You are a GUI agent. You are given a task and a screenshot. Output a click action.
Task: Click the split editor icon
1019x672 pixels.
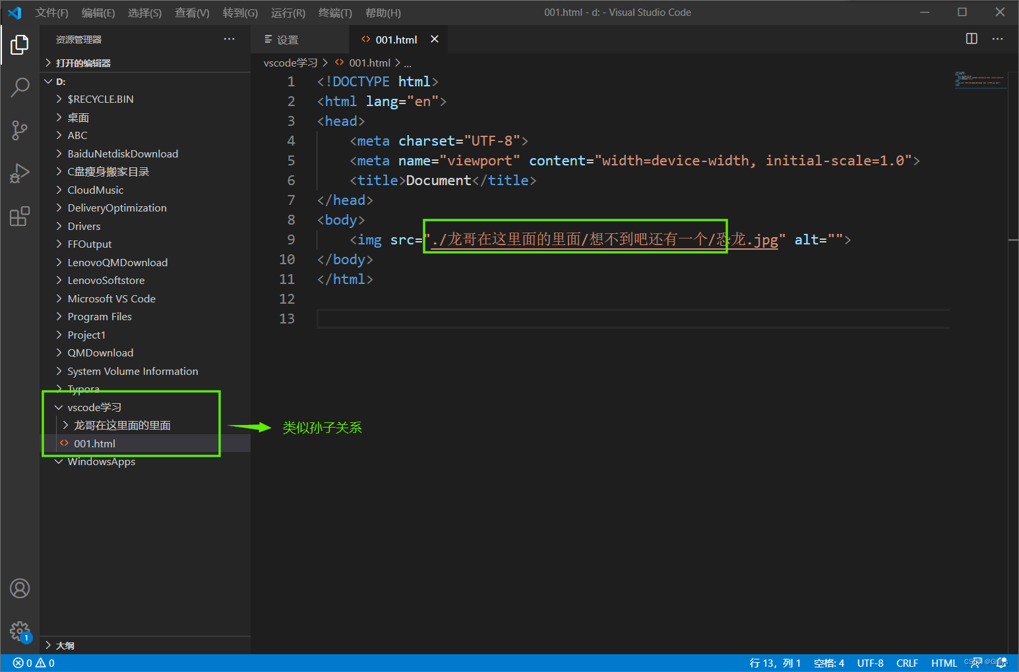pyautogui.click(x=972, y=39)
